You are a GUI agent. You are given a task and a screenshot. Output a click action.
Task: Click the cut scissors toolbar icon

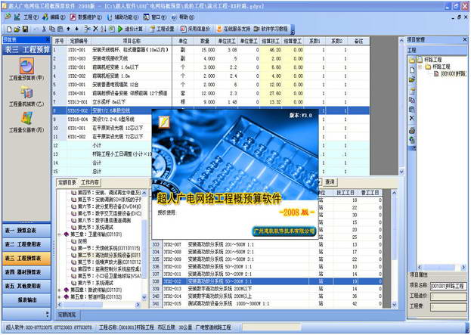point(44,29)
